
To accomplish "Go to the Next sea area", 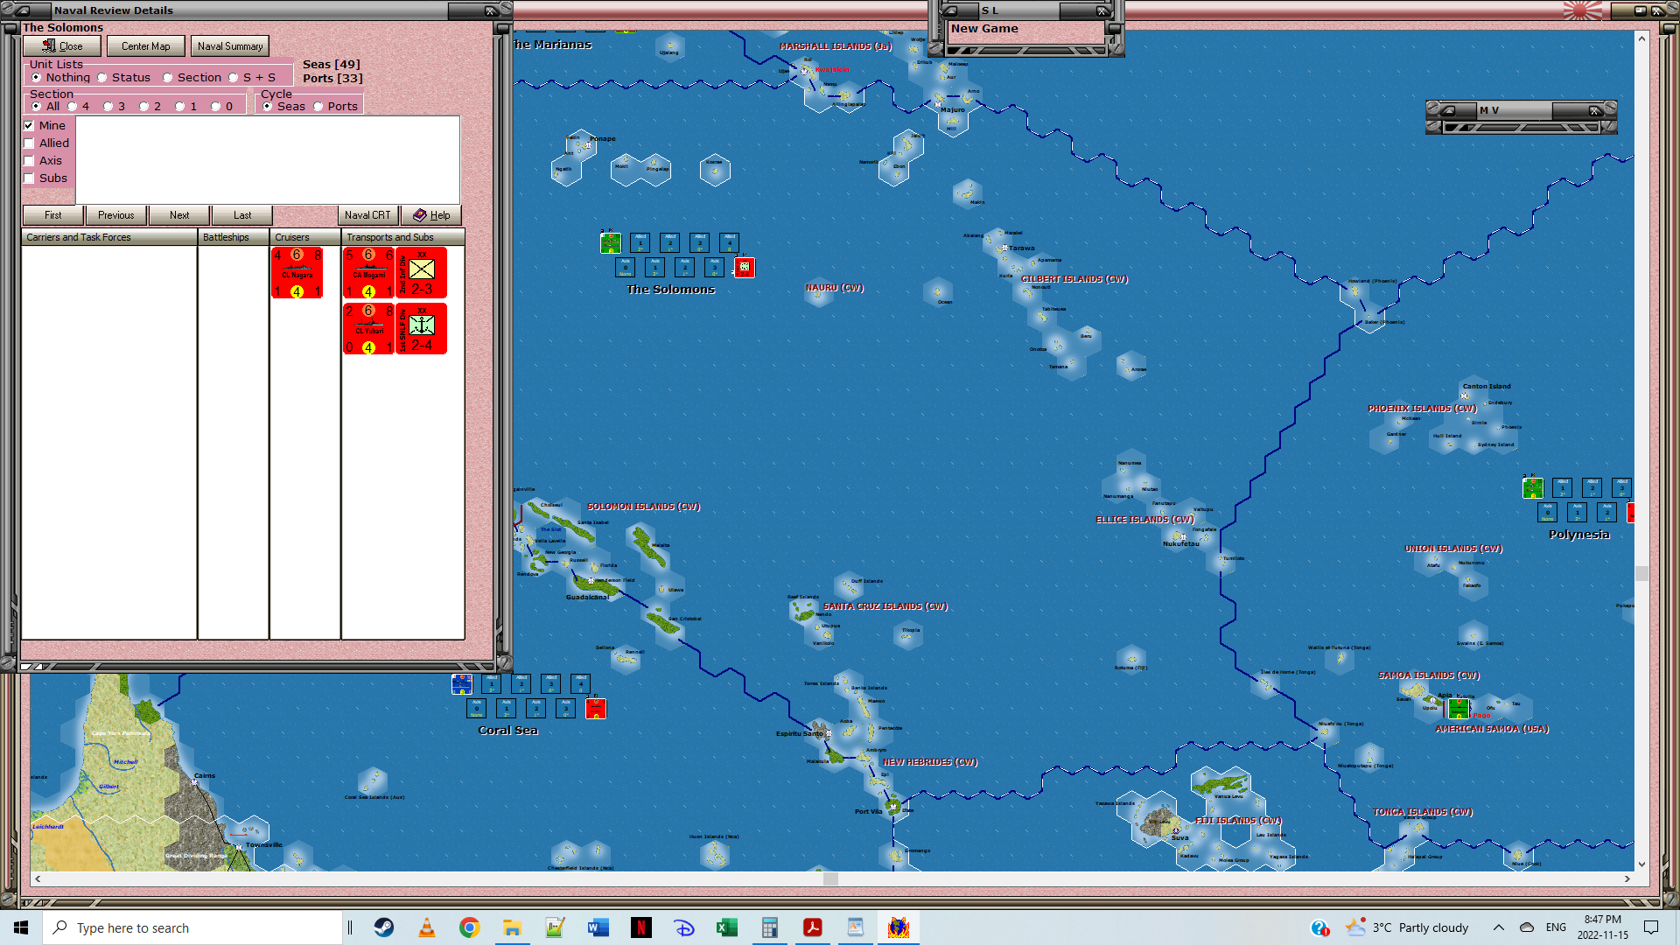I will (179, 215).
